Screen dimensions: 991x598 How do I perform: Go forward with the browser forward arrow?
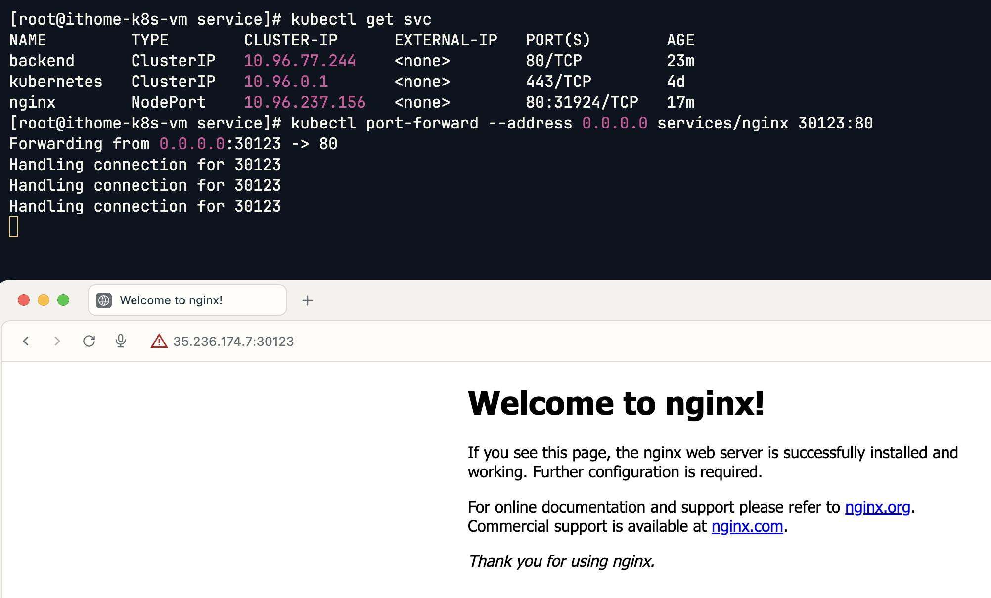pyautogui.click(x=57, y=341)
